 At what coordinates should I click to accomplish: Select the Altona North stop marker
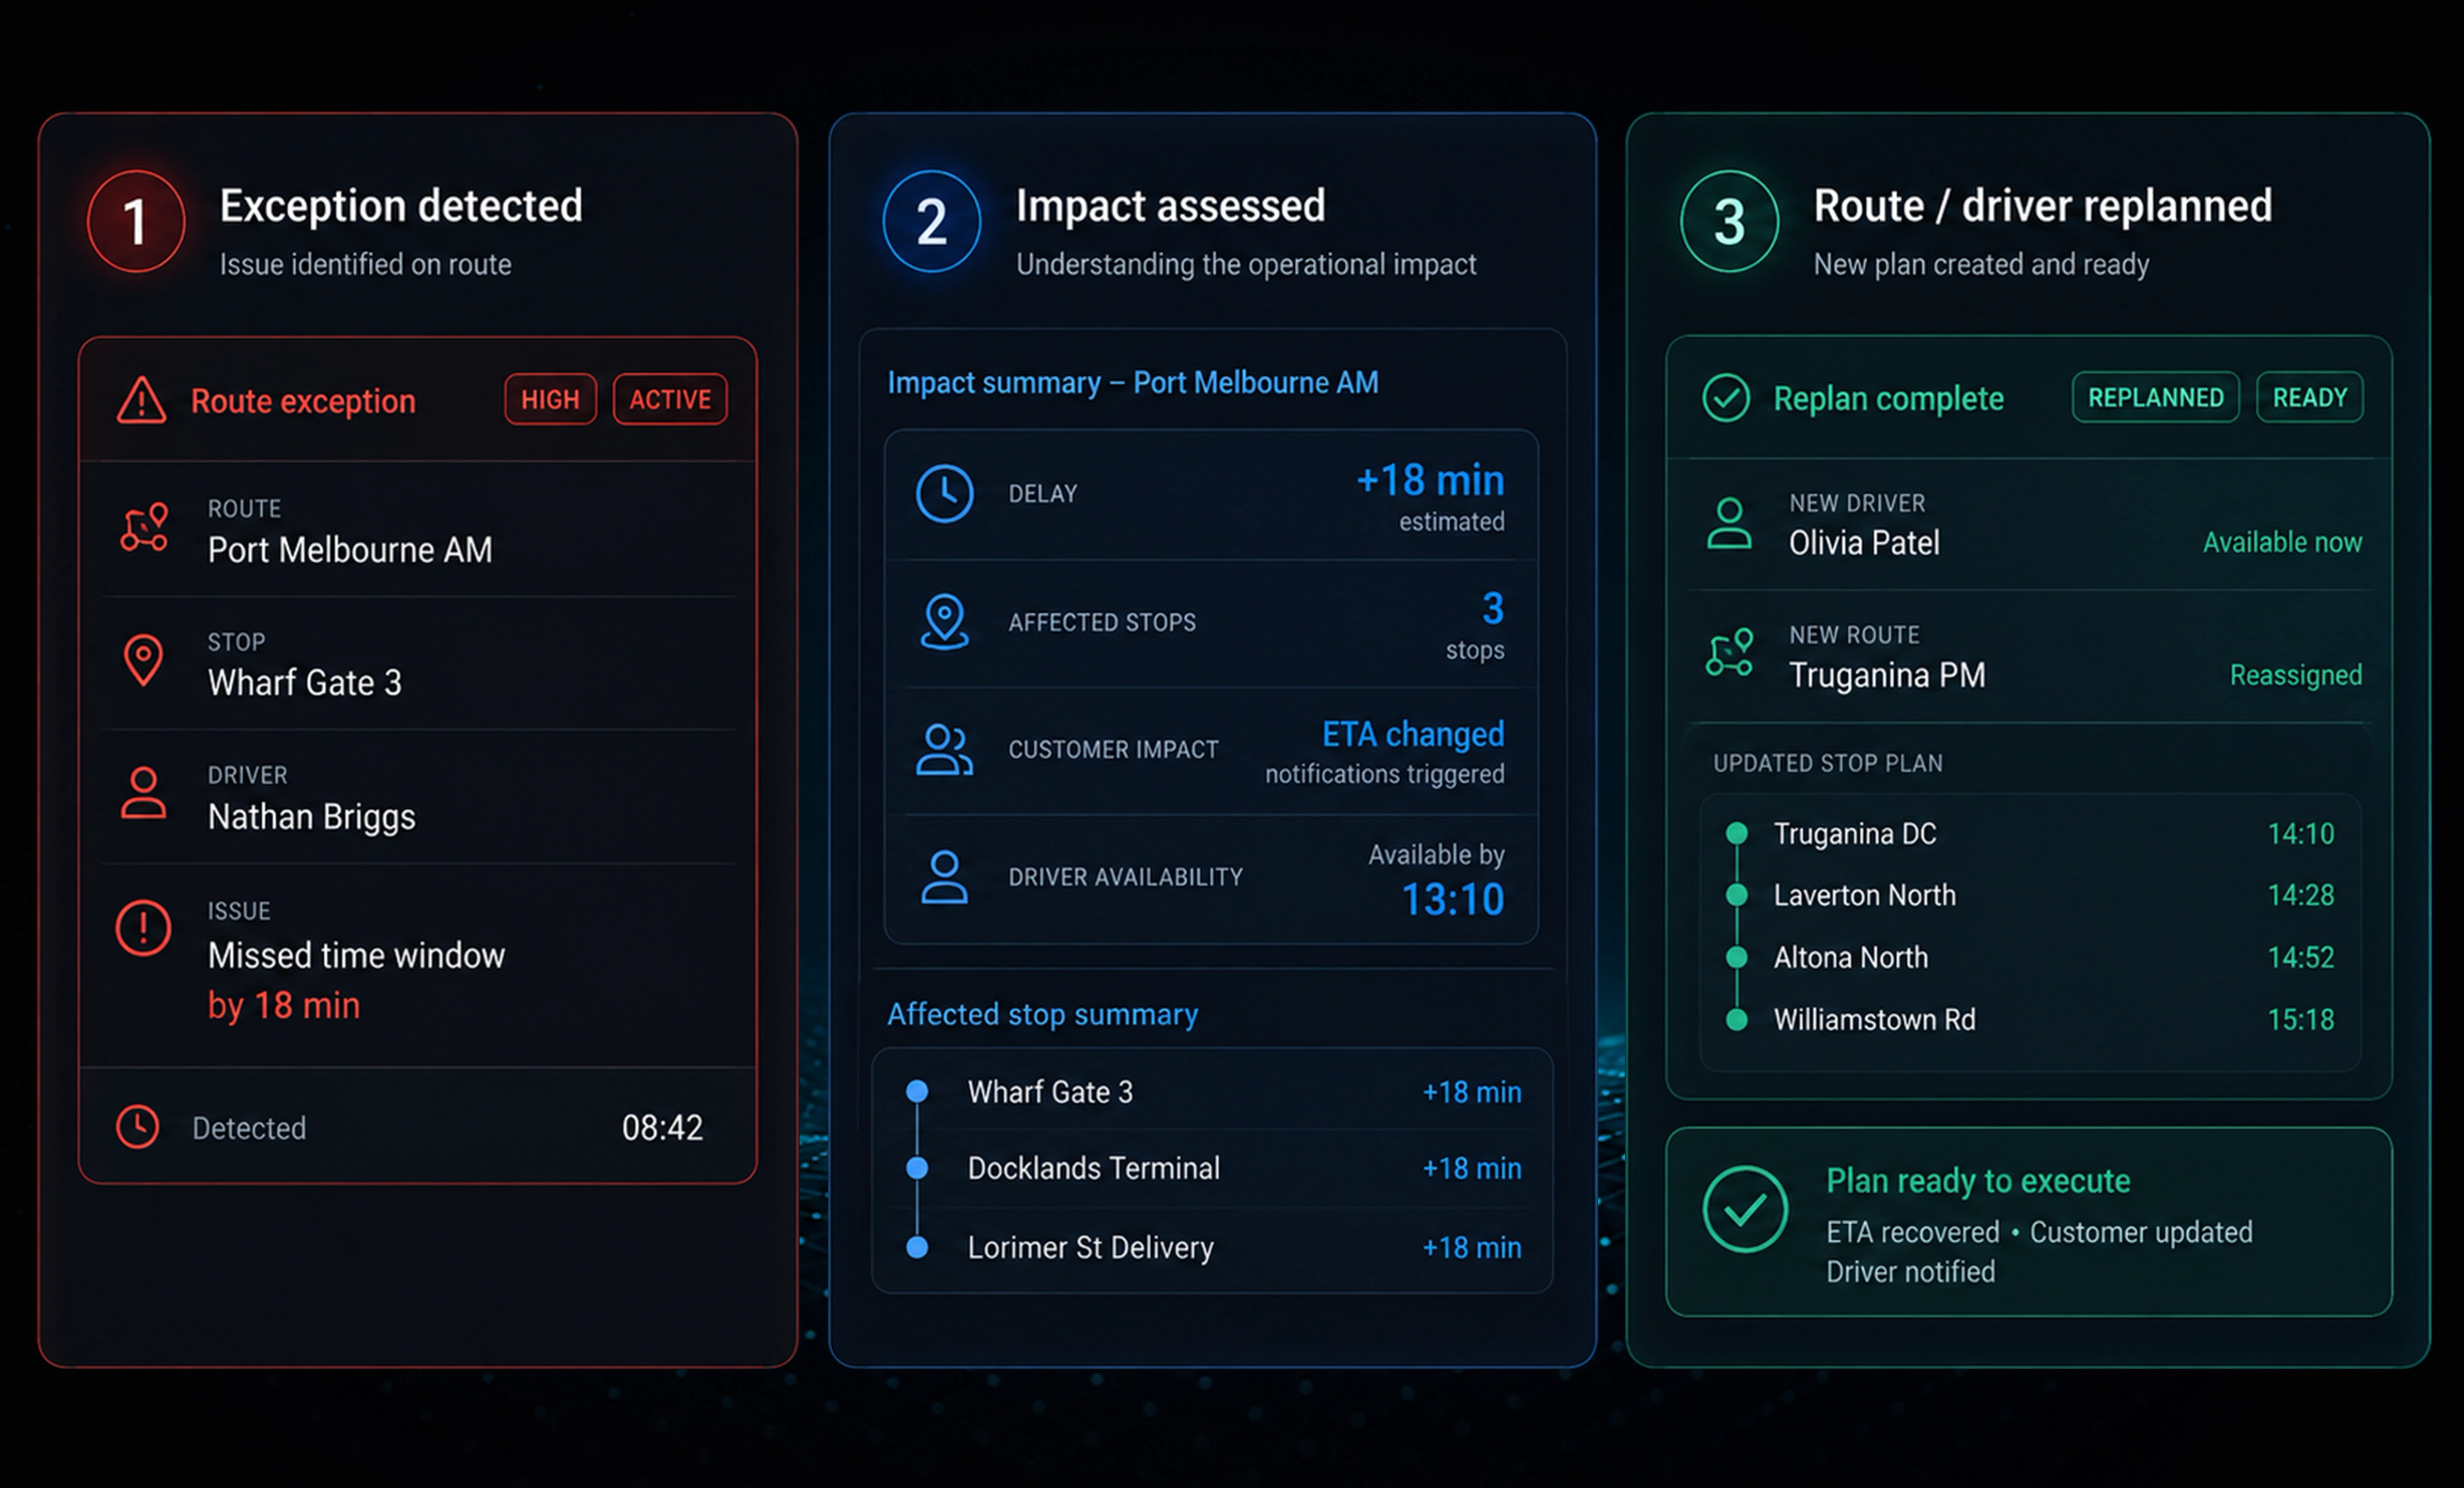pos(1737,958)
